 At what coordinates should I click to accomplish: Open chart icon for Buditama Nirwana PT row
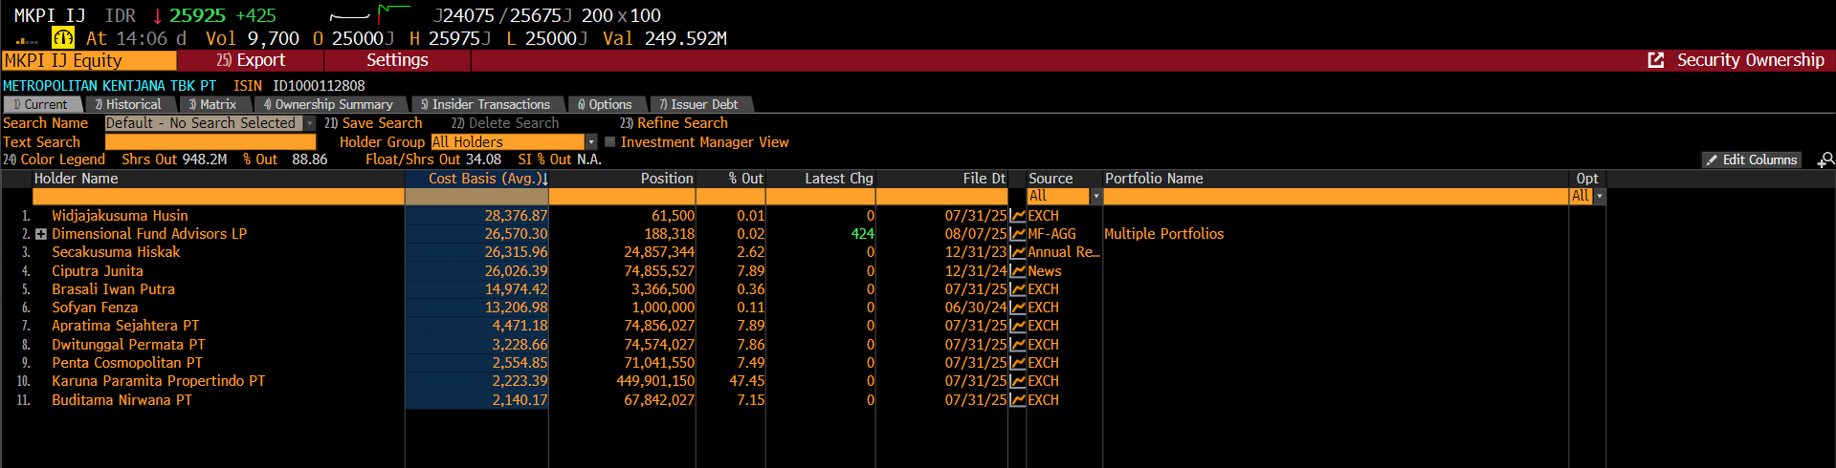pyautogui.click(x=1018, y=400)
